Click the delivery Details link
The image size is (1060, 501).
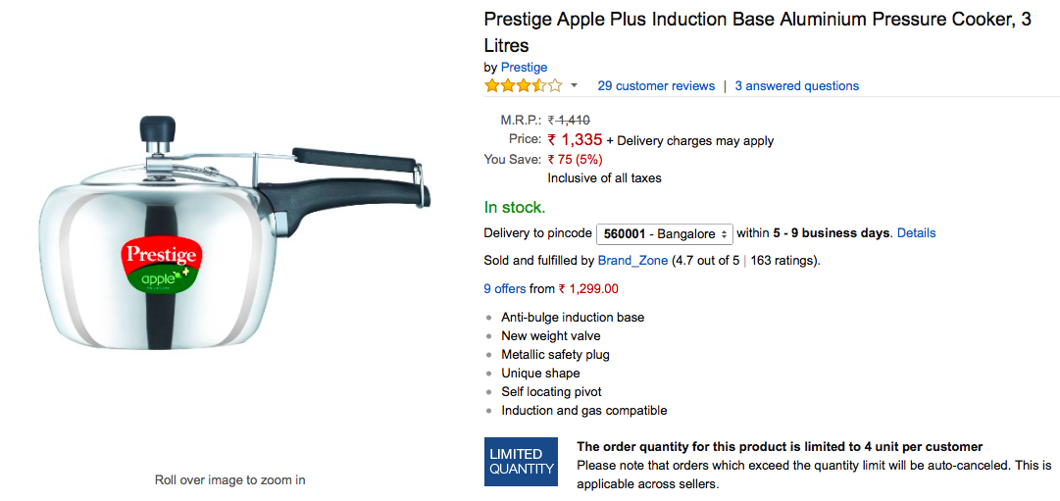pos(916,233)
